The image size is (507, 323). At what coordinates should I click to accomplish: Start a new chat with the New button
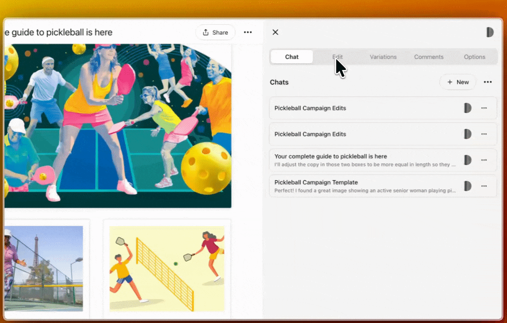pyautogui.click(x=458, y=82)
